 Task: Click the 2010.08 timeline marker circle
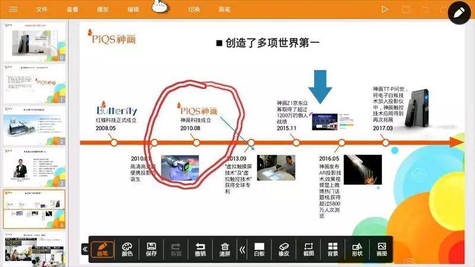[x=197, y=142]
